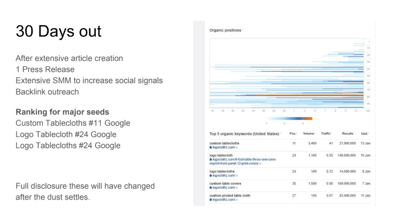Image resolution: width=405 pixels, height=218 pixels.
Task: Click the info icon next to Volume header
Action: coord(315,133)
